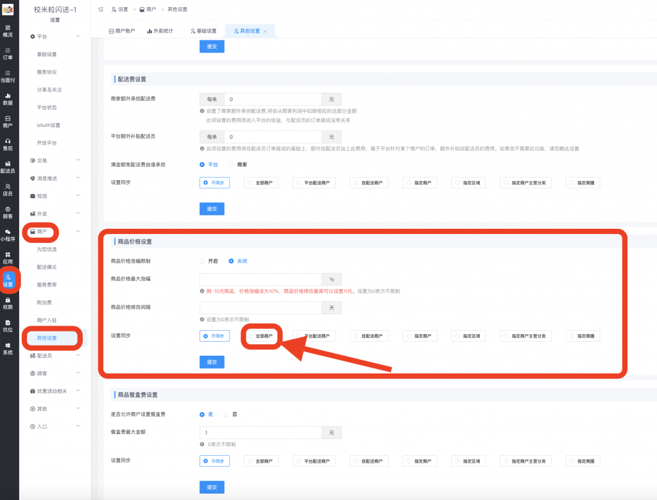The image size is (657, 500).
Task: Click the 售后 after-sales sidebar icon
Action: [x=8, y=144]
